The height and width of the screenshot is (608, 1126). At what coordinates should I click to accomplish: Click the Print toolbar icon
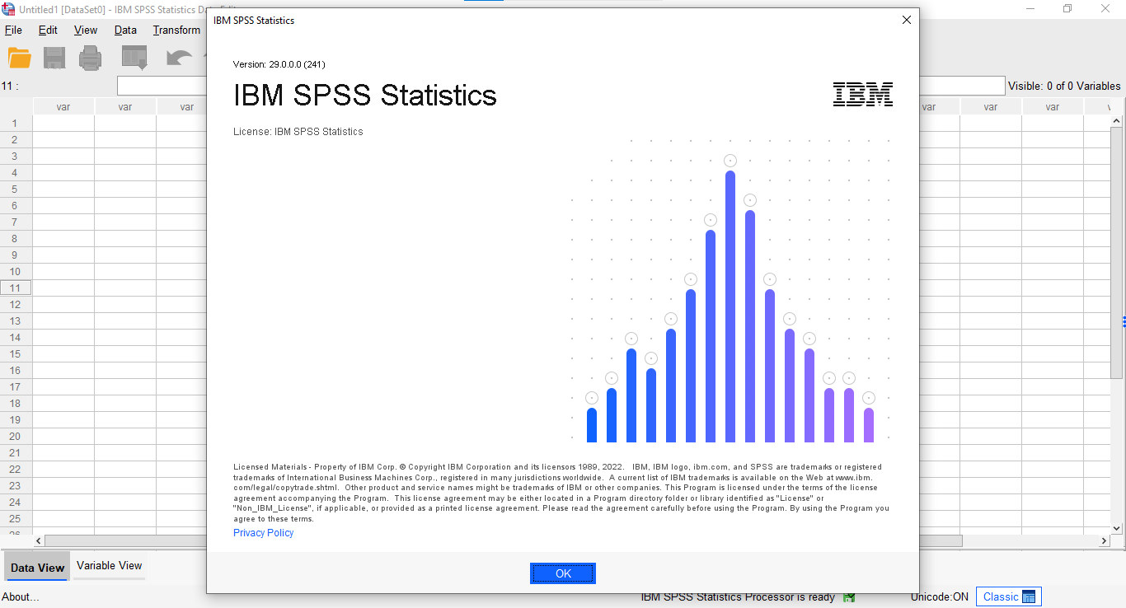click(x=91, y=58)
